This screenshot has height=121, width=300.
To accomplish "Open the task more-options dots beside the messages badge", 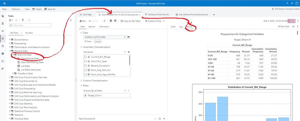I will 298,21.
